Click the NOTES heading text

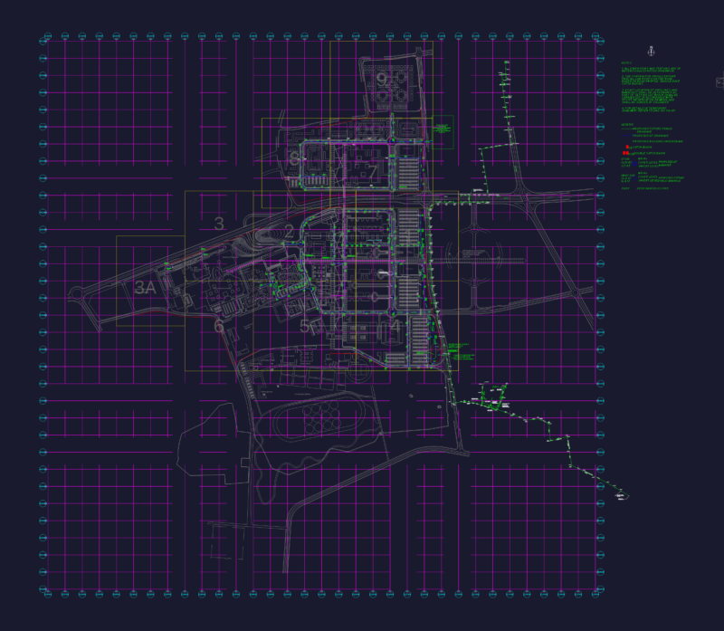626,62
